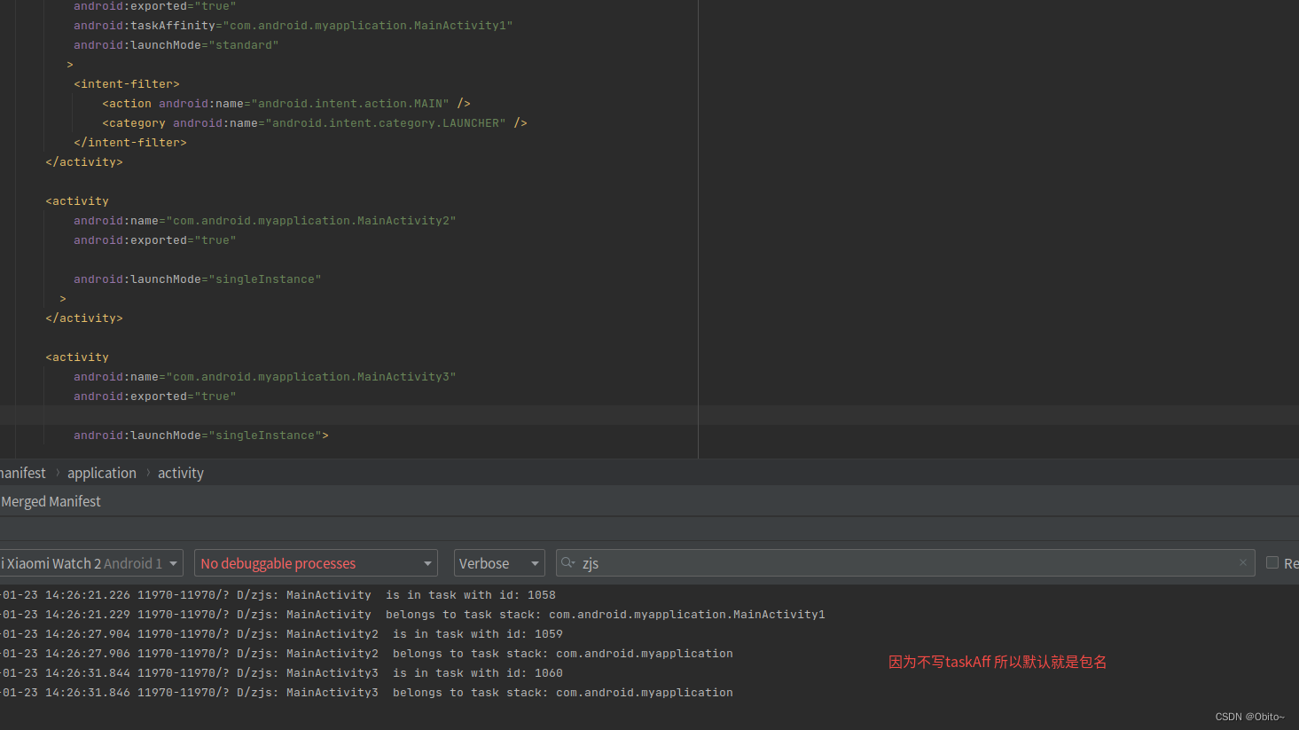This screenshot has width=1299, height=730.
Task: Click the search magnifier icon in logcat filter
Action: (567, 563)
